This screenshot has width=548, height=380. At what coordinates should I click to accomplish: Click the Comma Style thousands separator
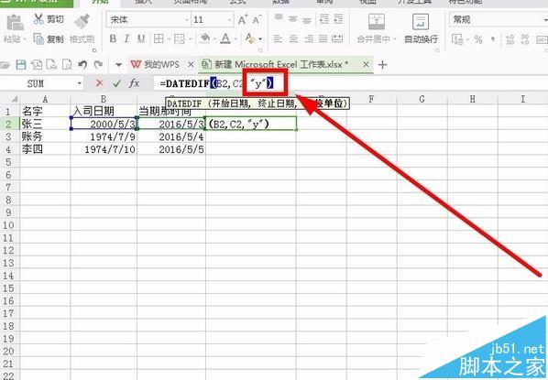pyautogui.click(x=493, y=39)
